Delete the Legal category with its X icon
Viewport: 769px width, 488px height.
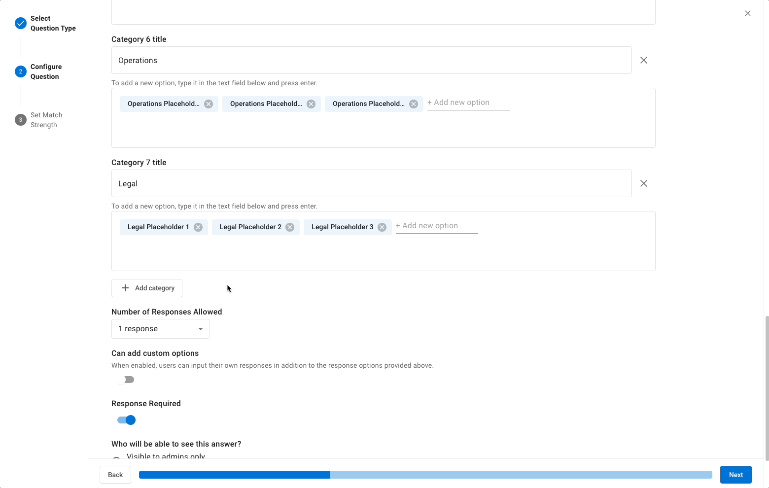pos(643,183)
